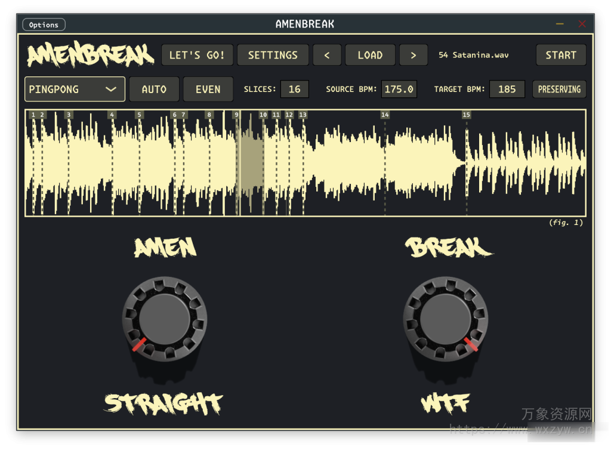Viewport: 611px width, 450px height.
Task: Open the PINGPONG playback mode dropdown
Action: coord(66,89)
